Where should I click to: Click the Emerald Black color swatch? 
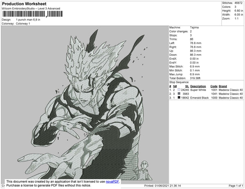pyautogui.click(x=179, y=97)
